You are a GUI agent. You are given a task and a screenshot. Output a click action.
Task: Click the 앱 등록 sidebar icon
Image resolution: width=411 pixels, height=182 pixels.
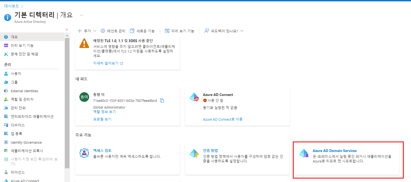(6, 133)
